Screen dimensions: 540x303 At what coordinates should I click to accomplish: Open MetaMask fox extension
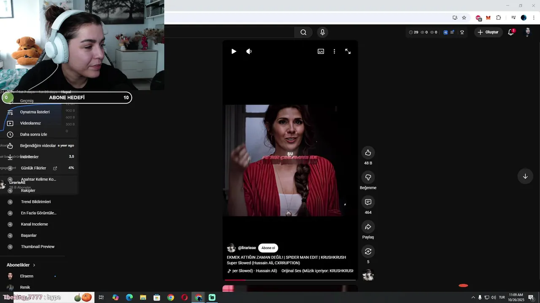pyautogui.click(x=488, y=18)
